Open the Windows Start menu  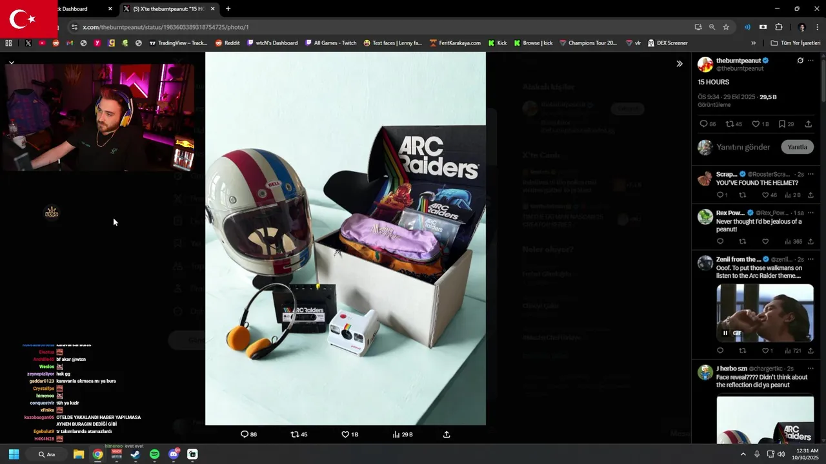(x=14, y=454)
